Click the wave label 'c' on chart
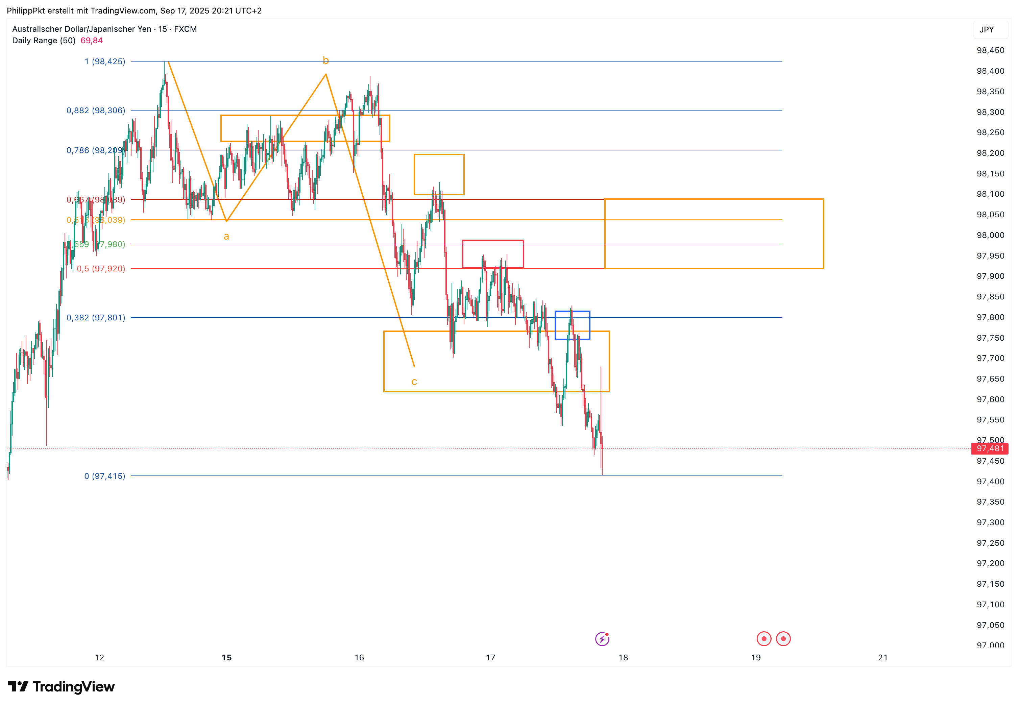This screenshot has height=707, width=1018. (414, 382)
